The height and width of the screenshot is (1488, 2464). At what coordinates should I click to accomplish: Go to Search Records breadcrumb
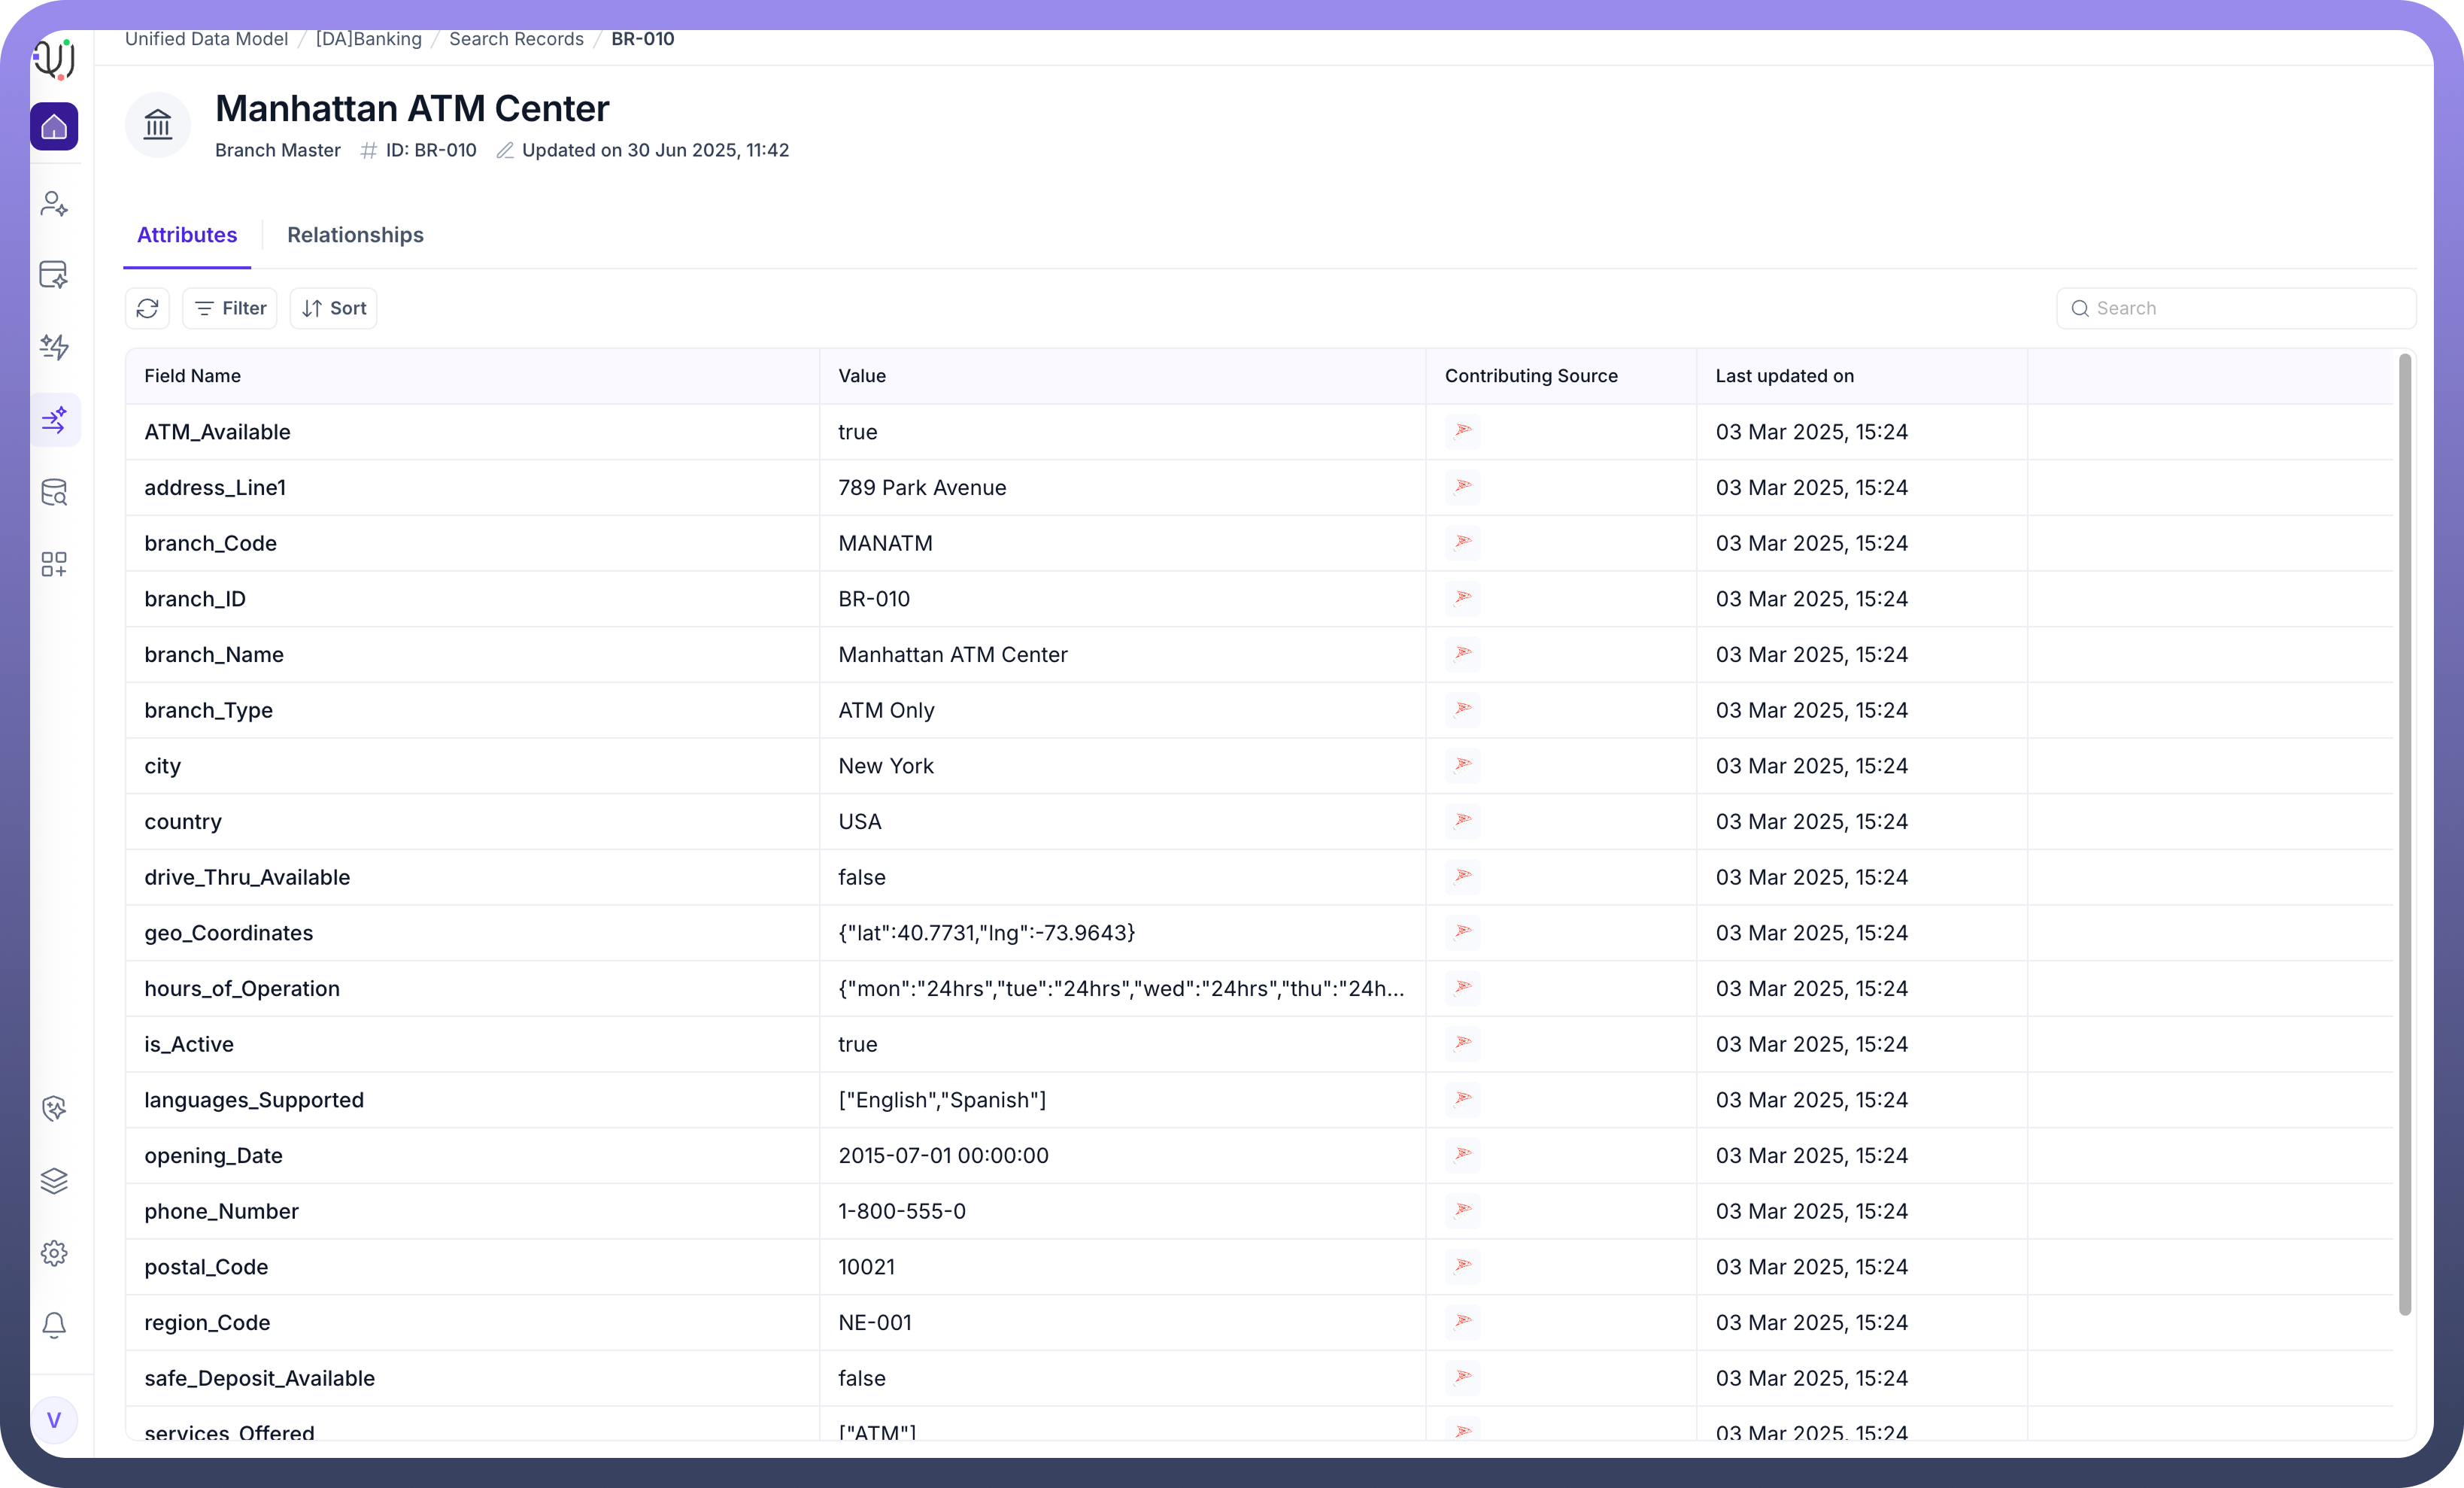click(516, 39)
